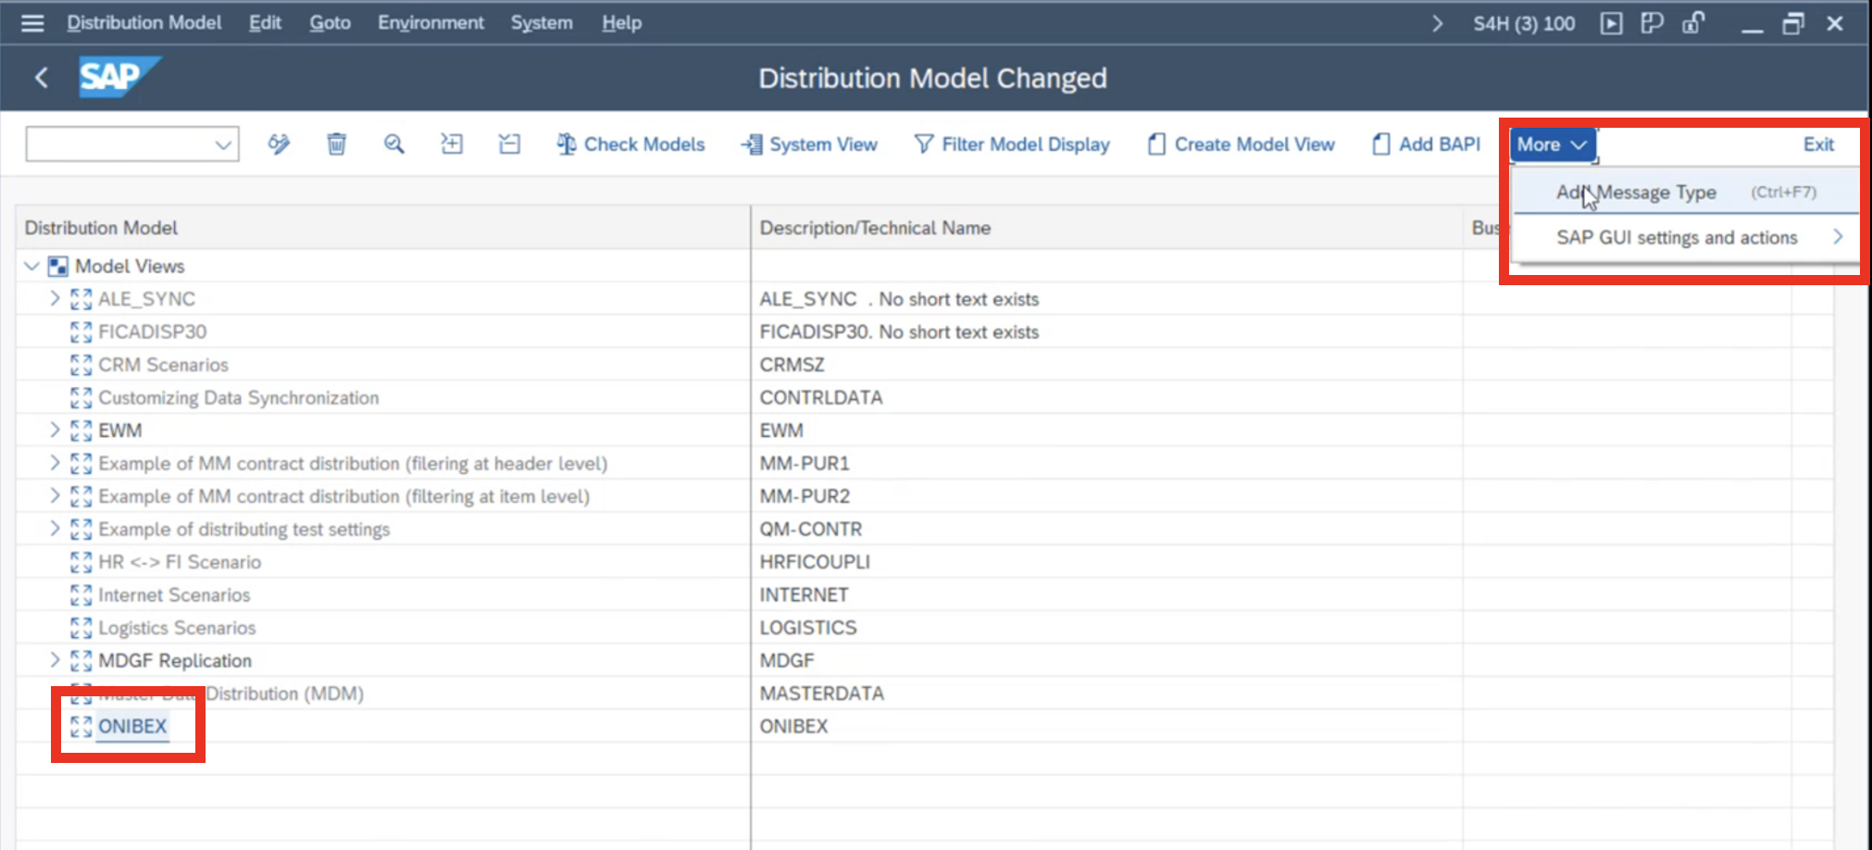Click the header chevron left of S4H (3) 100
The height and width of the screenshot is (850, 1872).
tap(1437, 23)
